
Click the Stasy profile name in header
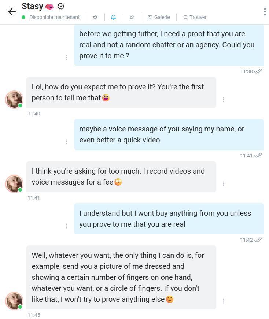pos(32,6)
